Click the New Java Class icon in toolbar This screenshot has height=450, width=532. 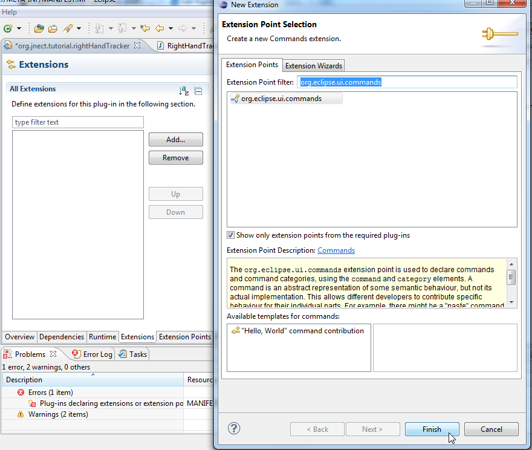(x=8, y=28)
